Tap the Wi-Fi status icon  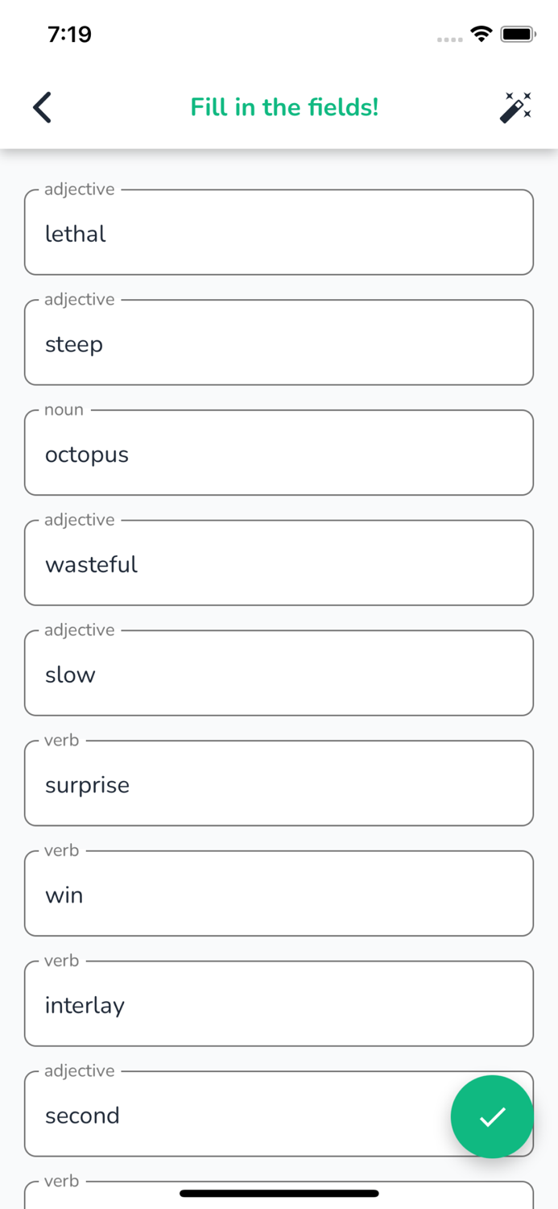pos(482,34)
